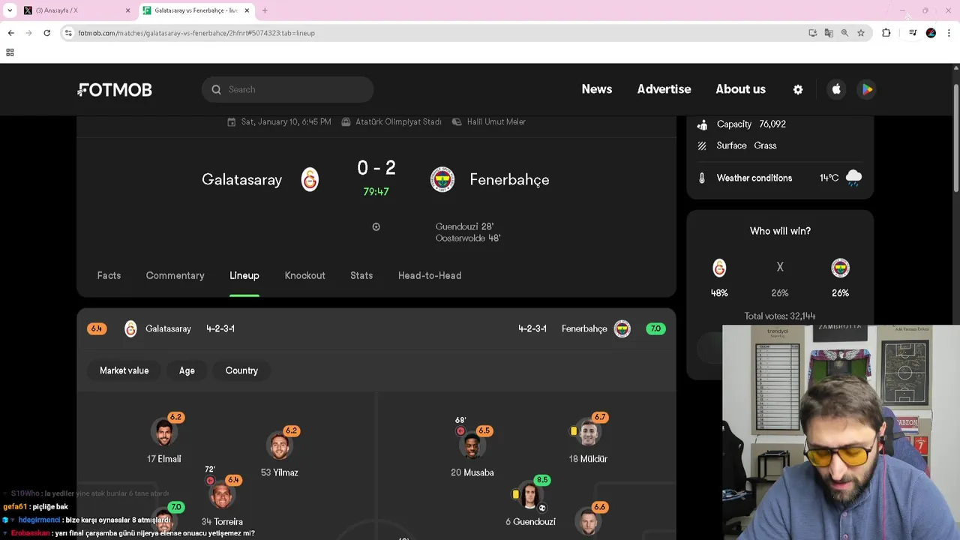Click the goal icon between scorer lists

[x=376, y=226]
